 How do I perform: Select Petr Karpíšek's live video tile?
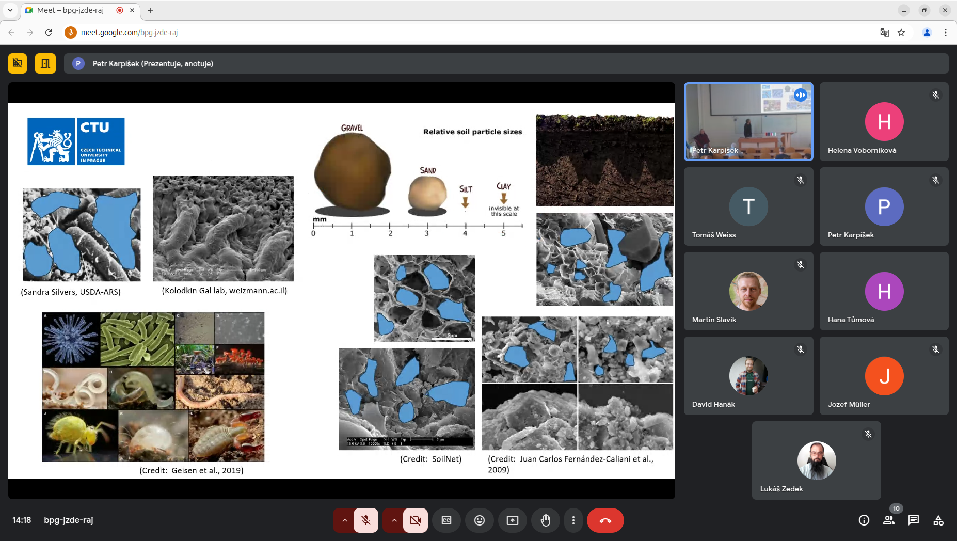click(x=748, y=121)
